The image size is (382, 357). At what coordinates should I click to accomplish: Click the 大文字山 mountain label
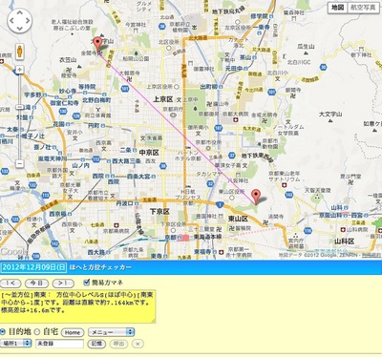coord(330,114)
